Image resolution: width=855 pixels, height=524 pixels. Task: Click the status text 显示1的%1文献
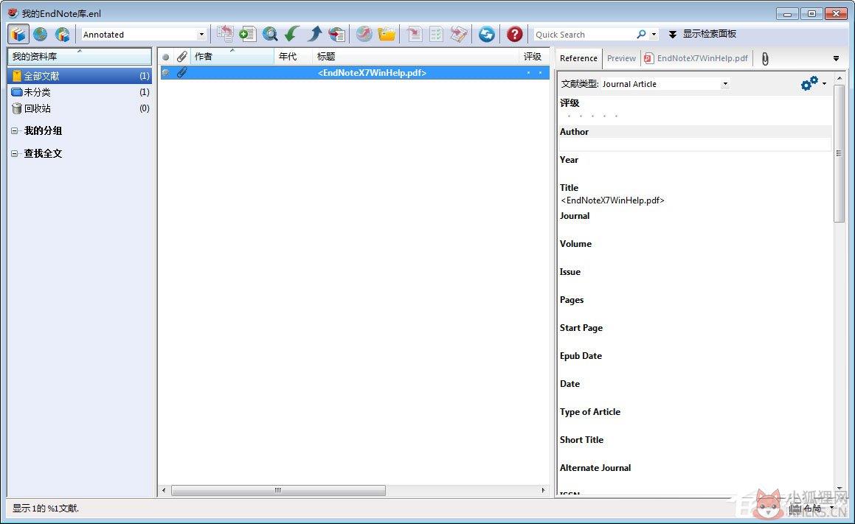tap(46, 509)
